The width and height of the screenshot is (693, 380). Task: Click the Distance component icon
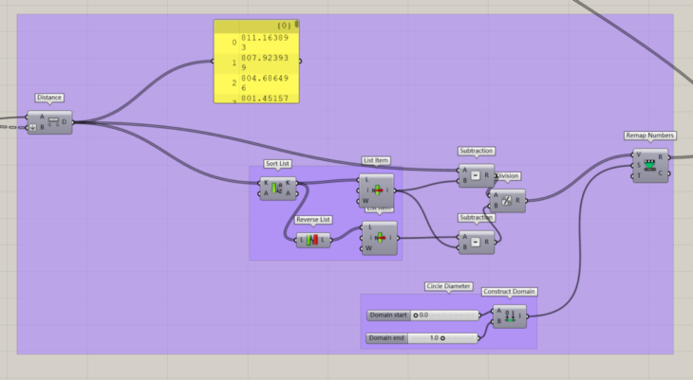click(52, 121)
